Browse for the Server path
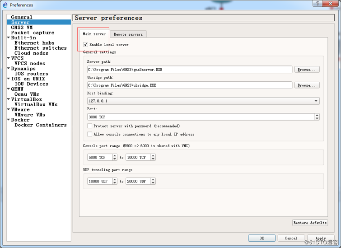The image size is (341, 248). [x=307, y=70]
